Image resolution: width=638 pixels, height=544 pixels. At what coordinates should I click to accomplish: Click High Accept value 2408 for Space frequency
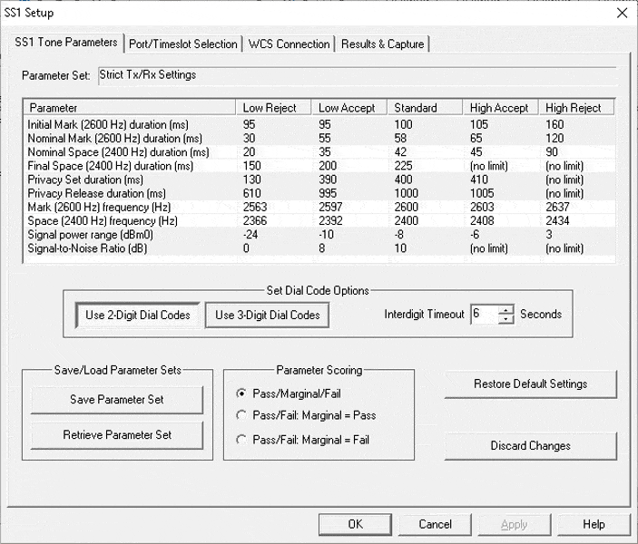pyautogui.click(x=482, y=220)
